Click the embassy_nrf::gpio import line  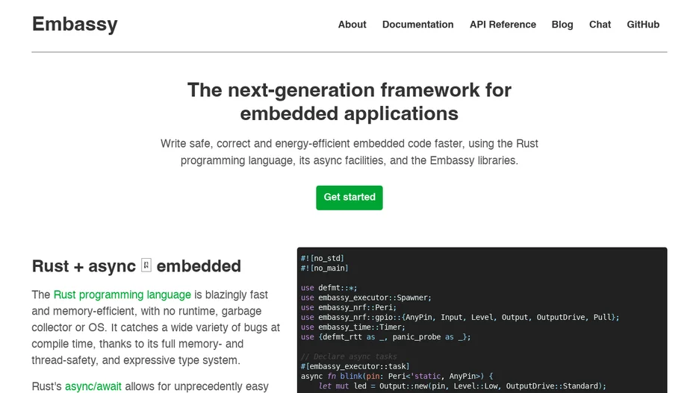460,318
